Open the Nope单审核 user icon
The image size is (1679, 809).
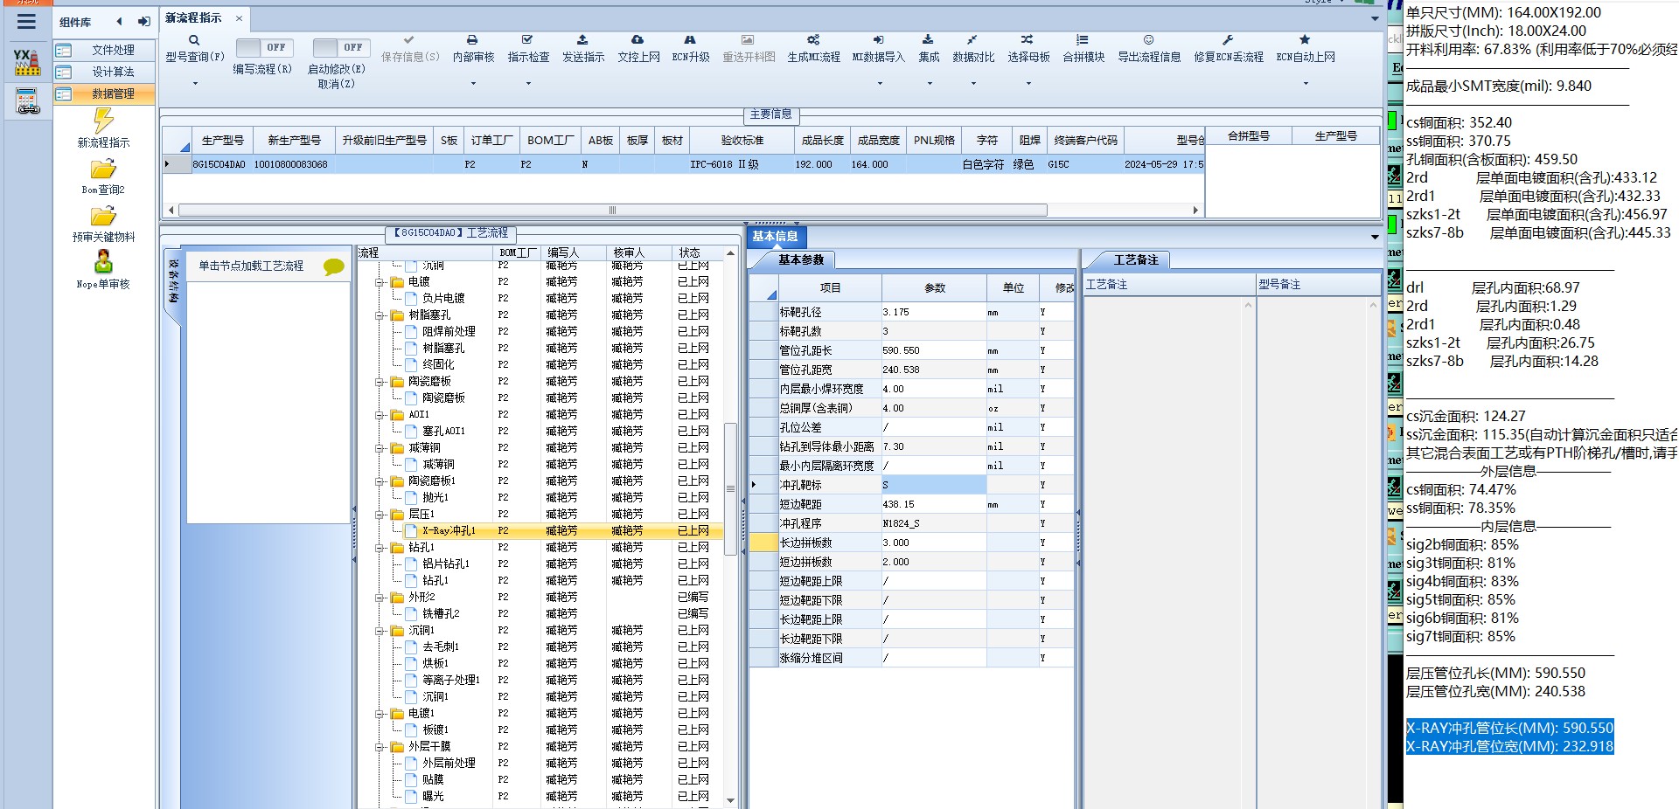103,261
